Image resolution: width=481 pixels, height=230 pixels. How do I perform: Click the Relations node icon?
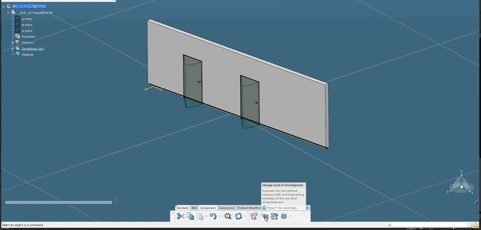click(18, 42)
